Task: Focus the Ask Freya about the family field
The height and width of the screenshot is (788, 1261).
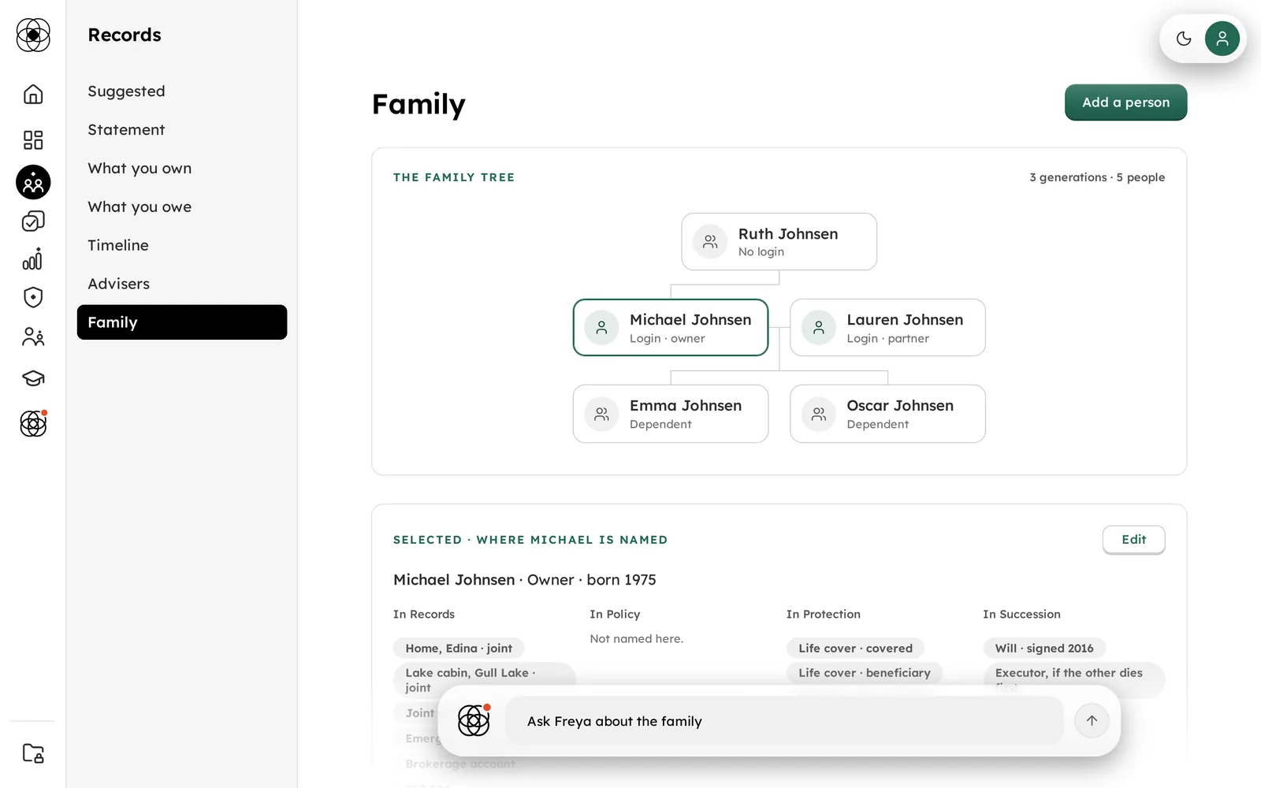Action: [x=784, y=721]
